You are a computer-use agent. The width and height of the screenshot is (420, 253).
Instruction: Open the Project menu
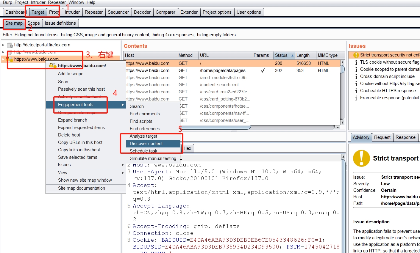click(x=21, y=2)
